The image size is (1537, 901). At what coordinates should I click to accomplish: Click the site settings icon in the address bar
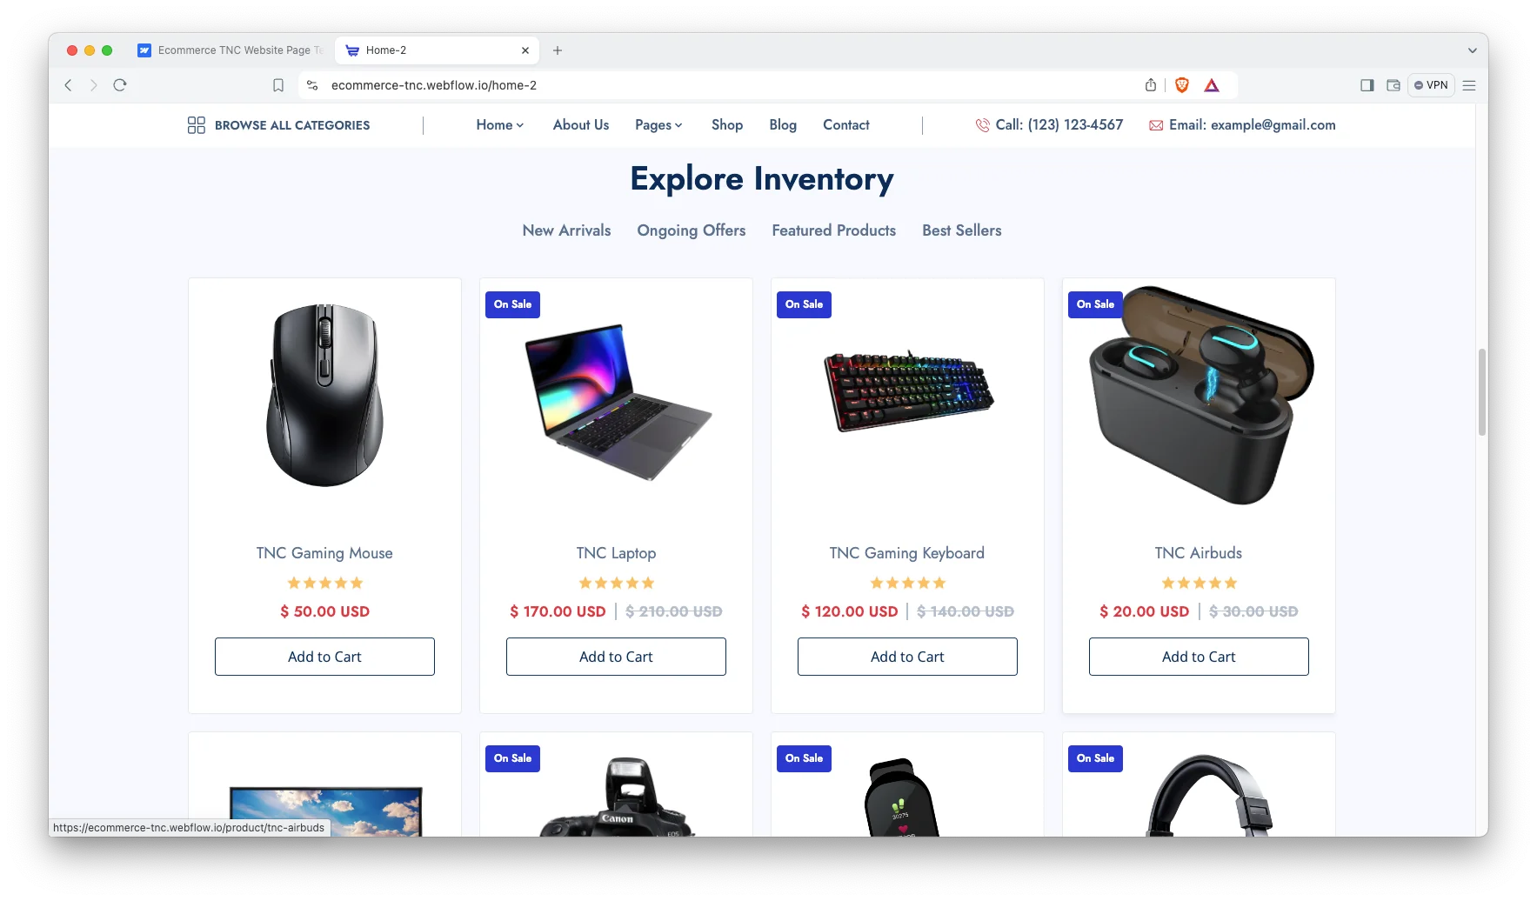312,85
